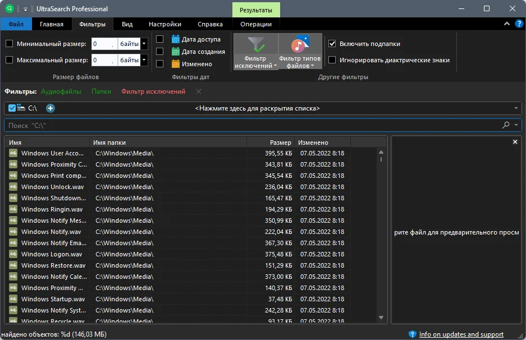
Task: Click the magnifier icon in the search box
Action: (506, 125)
